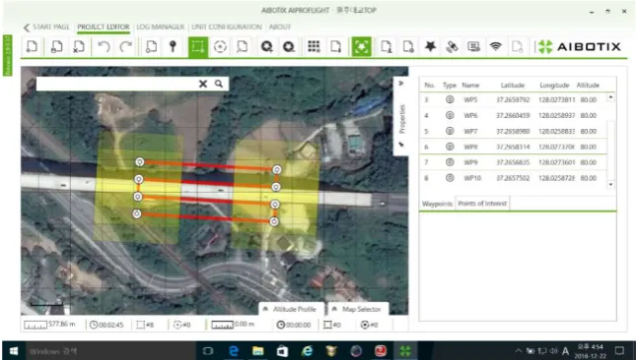Select the WP6 waypoint row

[x=513, y=115]
